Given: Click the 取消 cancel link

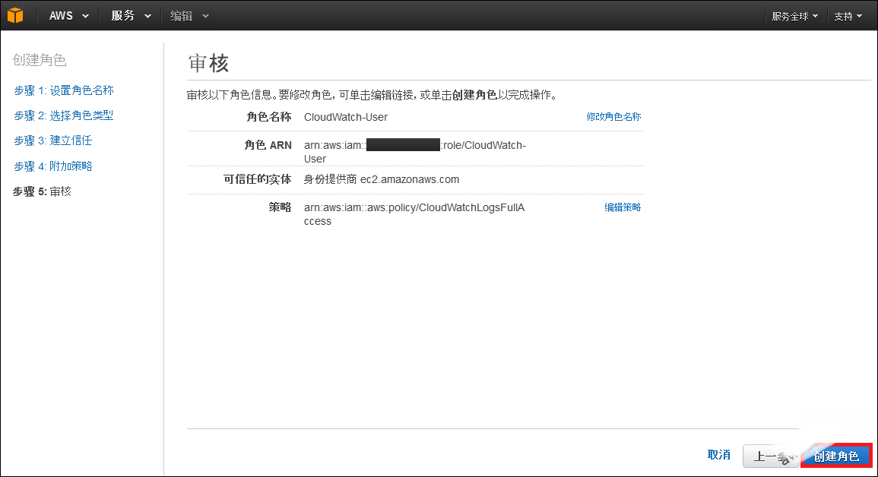Looking at the screenshot, I should (x=719, y=455).
